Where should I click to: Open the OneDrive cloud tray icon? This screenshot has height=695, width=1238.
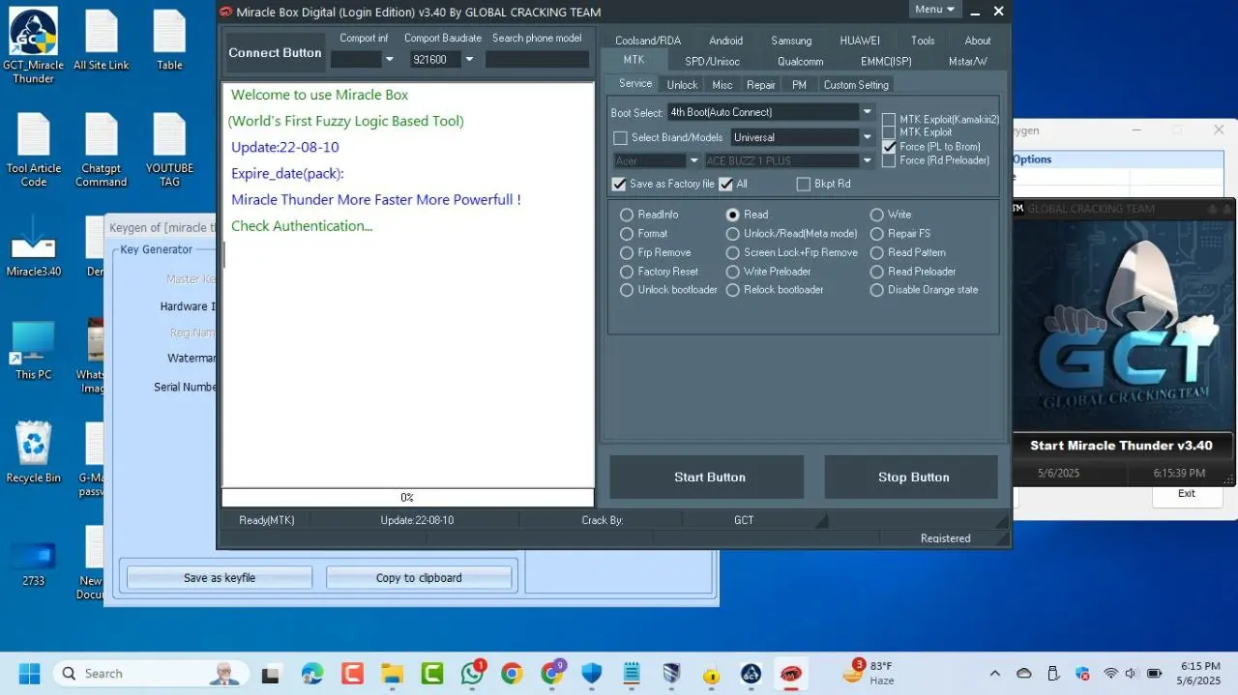pyautogui.click(x=1024, y=674)
